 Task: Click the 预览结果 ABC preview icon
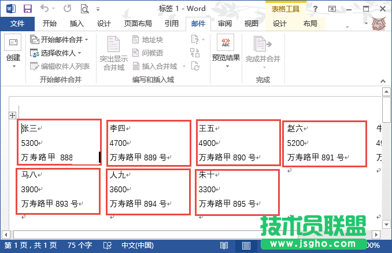[225, 43]
